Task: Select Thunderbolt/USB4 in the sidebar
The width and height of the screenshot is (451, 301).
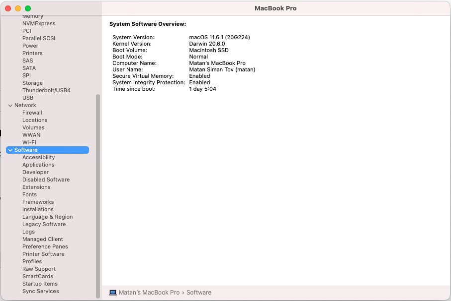Action: [46, 91]
